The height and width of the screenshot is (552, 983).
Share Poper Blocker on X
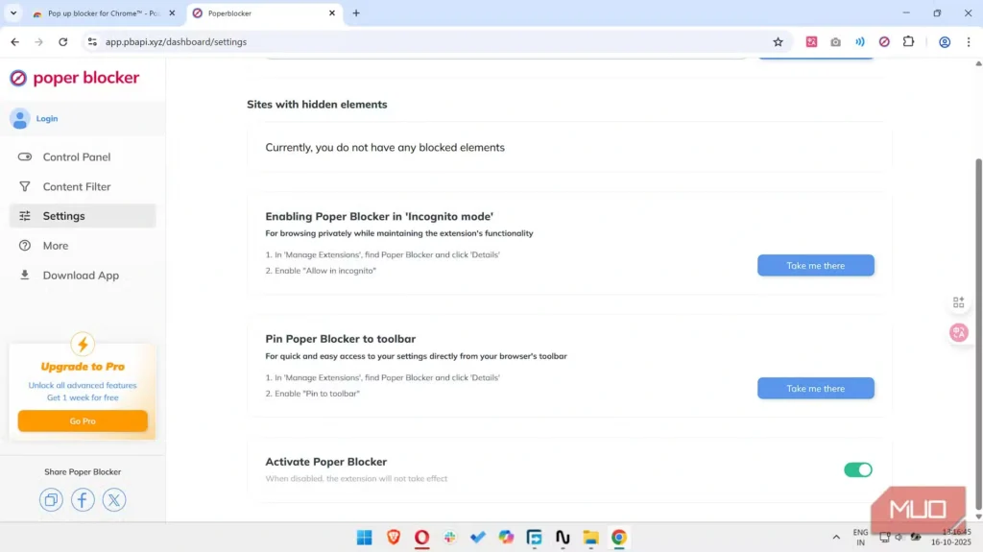point(114,500)
